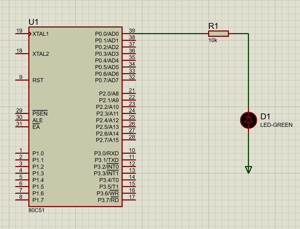
Task: Click pin number 32 on U1
Action: (x=132, y=77)
